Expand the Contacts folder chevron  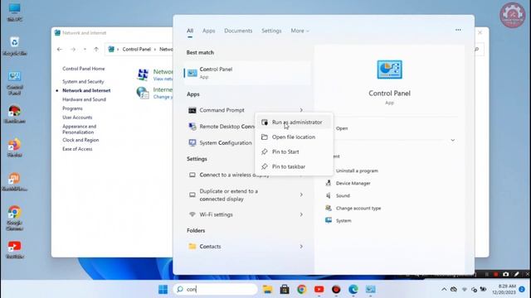301,247
